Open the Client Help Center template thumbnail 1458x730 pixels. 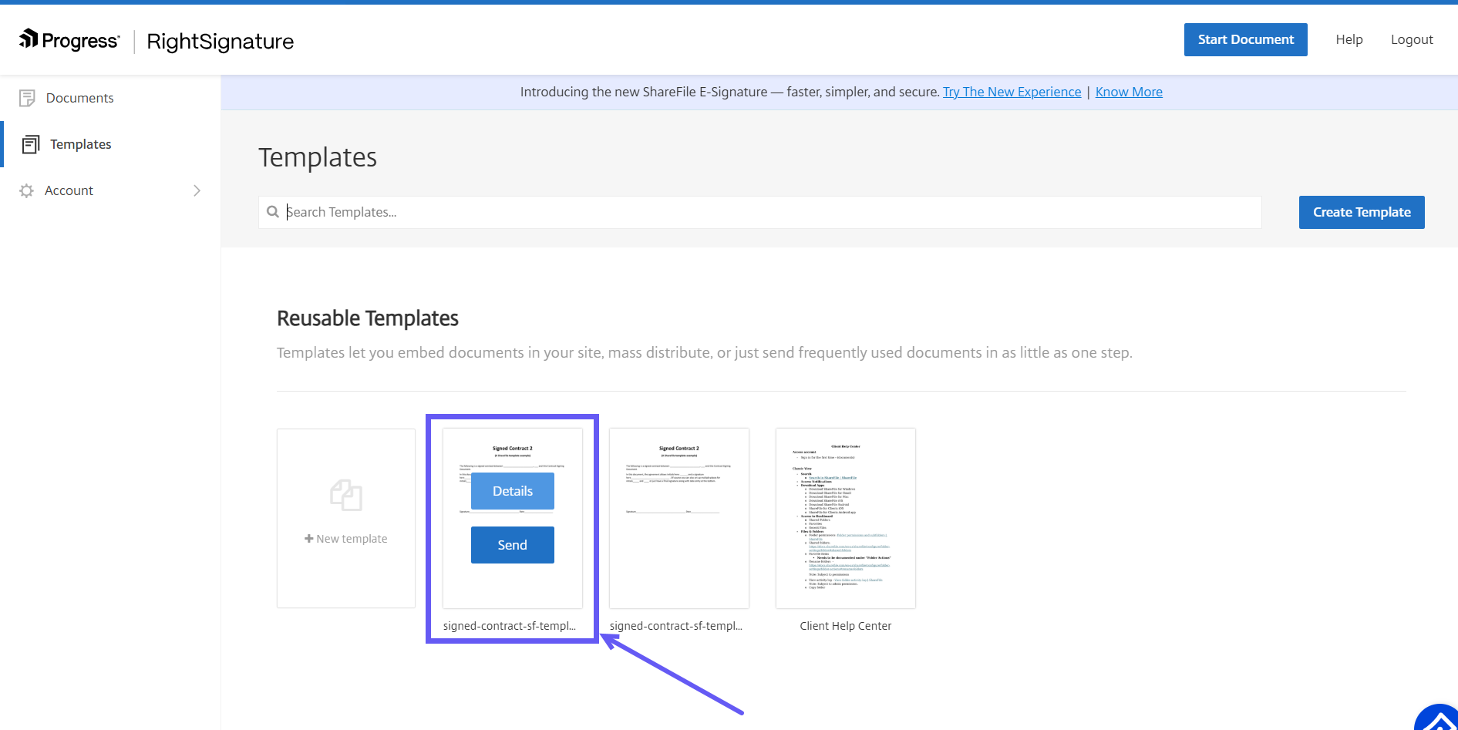pyautogui.click(x=846, y=518)
